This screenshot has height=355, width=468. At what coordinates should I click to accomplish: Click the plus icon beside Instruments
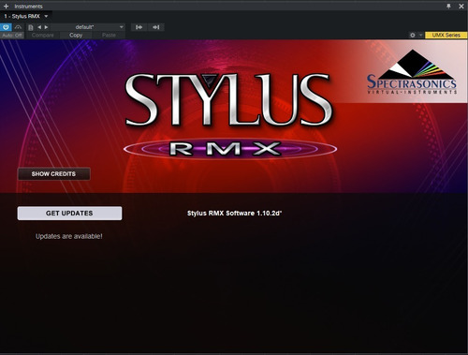coord(6,6)
